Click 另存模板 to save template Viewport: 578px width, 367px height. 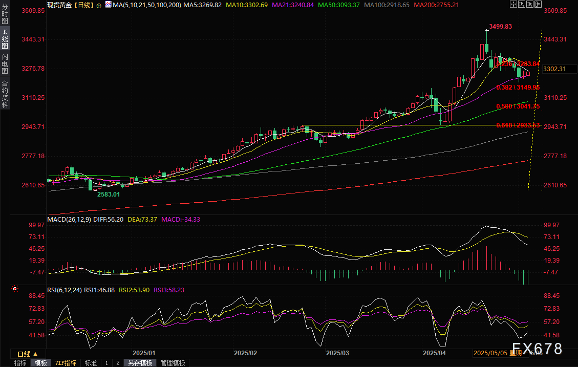click(140, 363)
